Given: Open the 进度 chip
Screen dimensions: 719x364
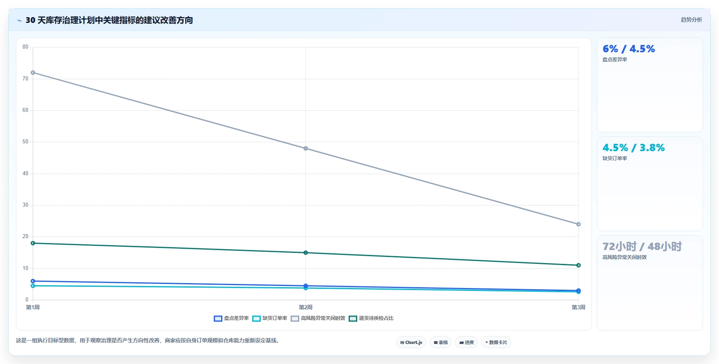Looking at the screenshot, I should (x=466, y=342).
